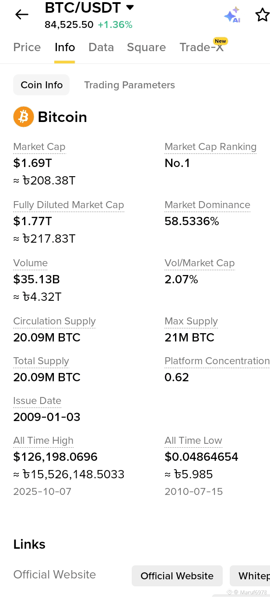The width and height of the screenshot is (270, 599).
Task: Open the AI assistant sparkle icon
Action: [232, 15]
